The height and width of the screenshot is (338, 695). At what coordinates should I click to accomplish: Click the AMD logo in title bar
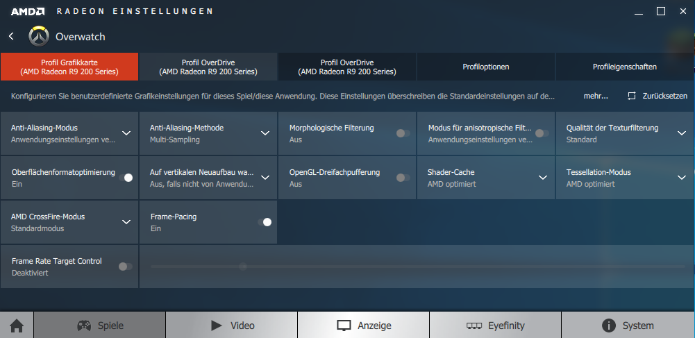28,12
